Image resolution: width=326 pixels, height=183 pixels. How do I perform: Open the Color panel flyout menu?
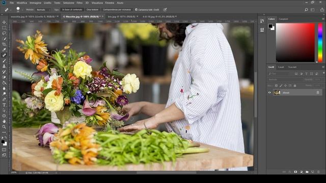(323, 19)
